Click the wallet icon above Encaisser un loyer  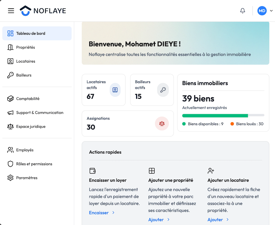click(x=92, y=171)
